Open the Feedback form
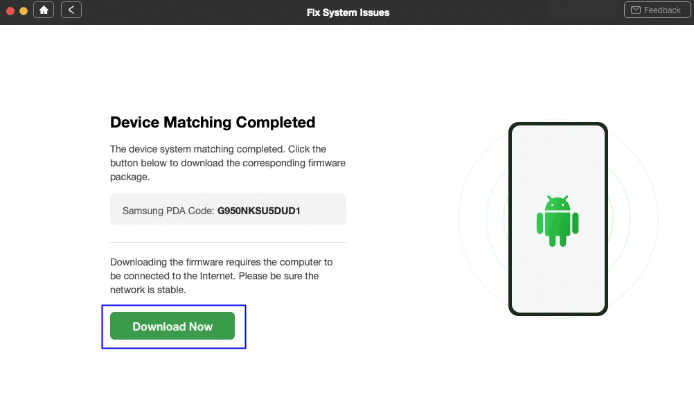This screenshot has width=694, height=402. coord(657,10)
